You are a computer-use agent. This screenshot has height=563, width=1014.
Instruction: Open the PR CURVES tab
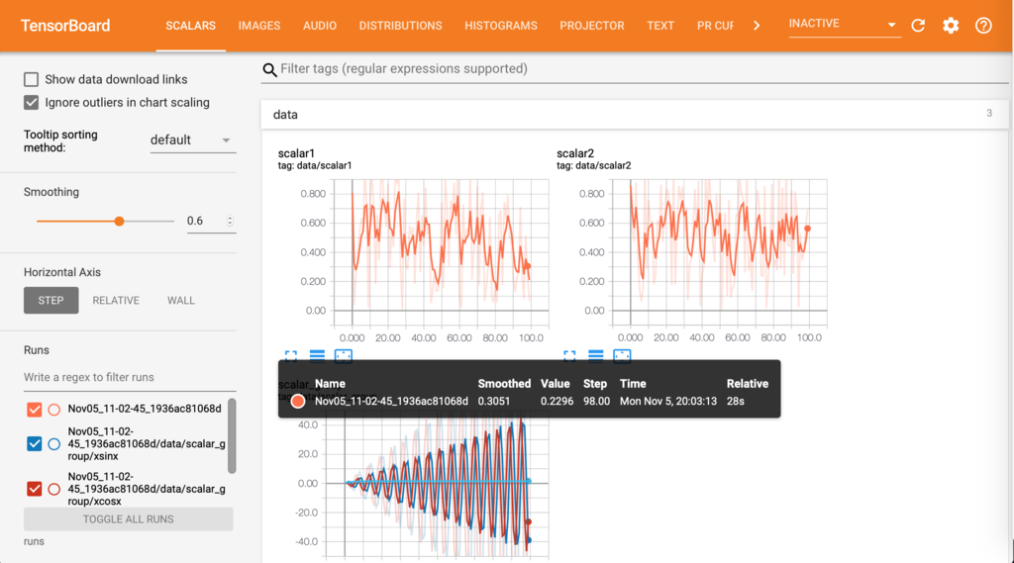(715, 26)
